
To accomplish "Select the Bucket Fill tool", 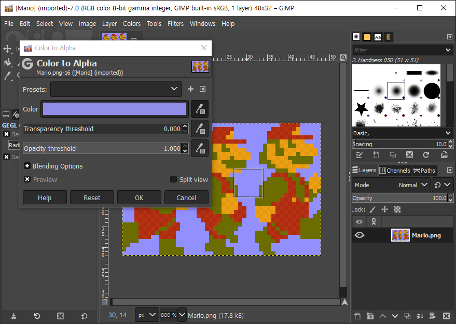I will (x=7, y=62).
